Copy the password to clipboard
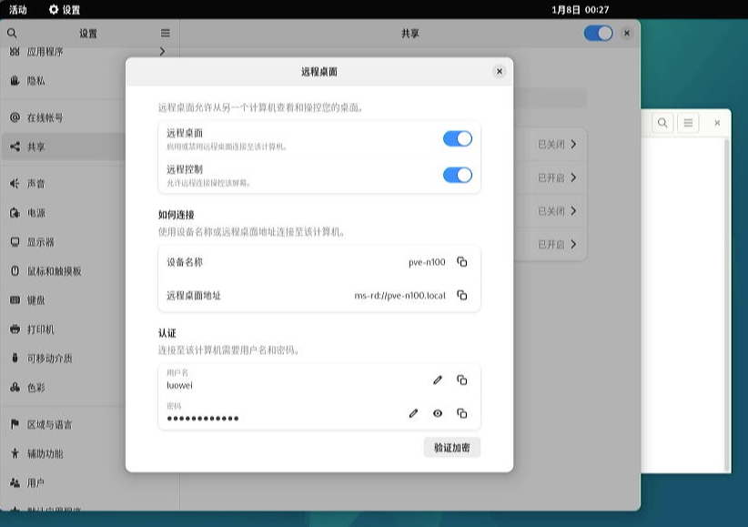This screenshot has width=748, height=527. pyautogui.click(x=461, y=413)
